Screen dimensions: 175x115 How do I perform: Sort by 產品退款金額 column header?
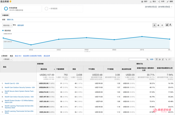coord(126,69)
